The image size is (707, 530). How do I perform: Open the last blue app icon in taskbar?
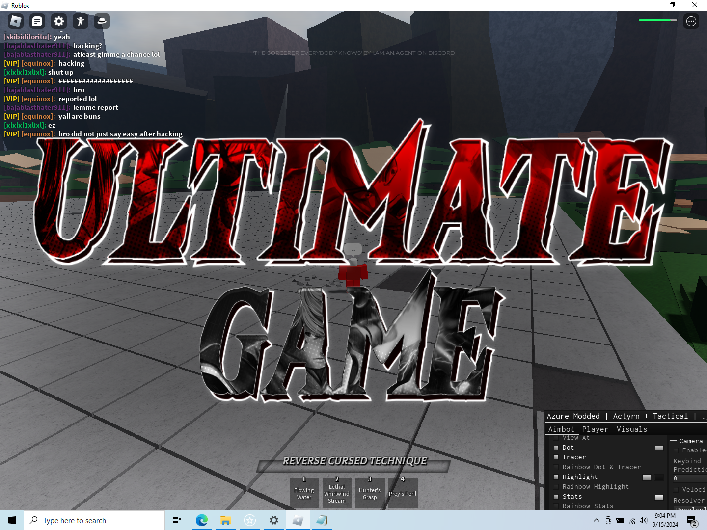coord(322,520)
